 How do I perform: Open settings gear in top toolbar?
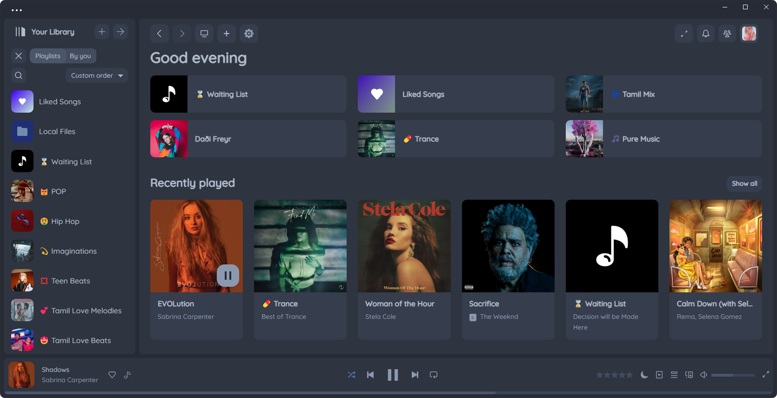click(x=249, y=34)
